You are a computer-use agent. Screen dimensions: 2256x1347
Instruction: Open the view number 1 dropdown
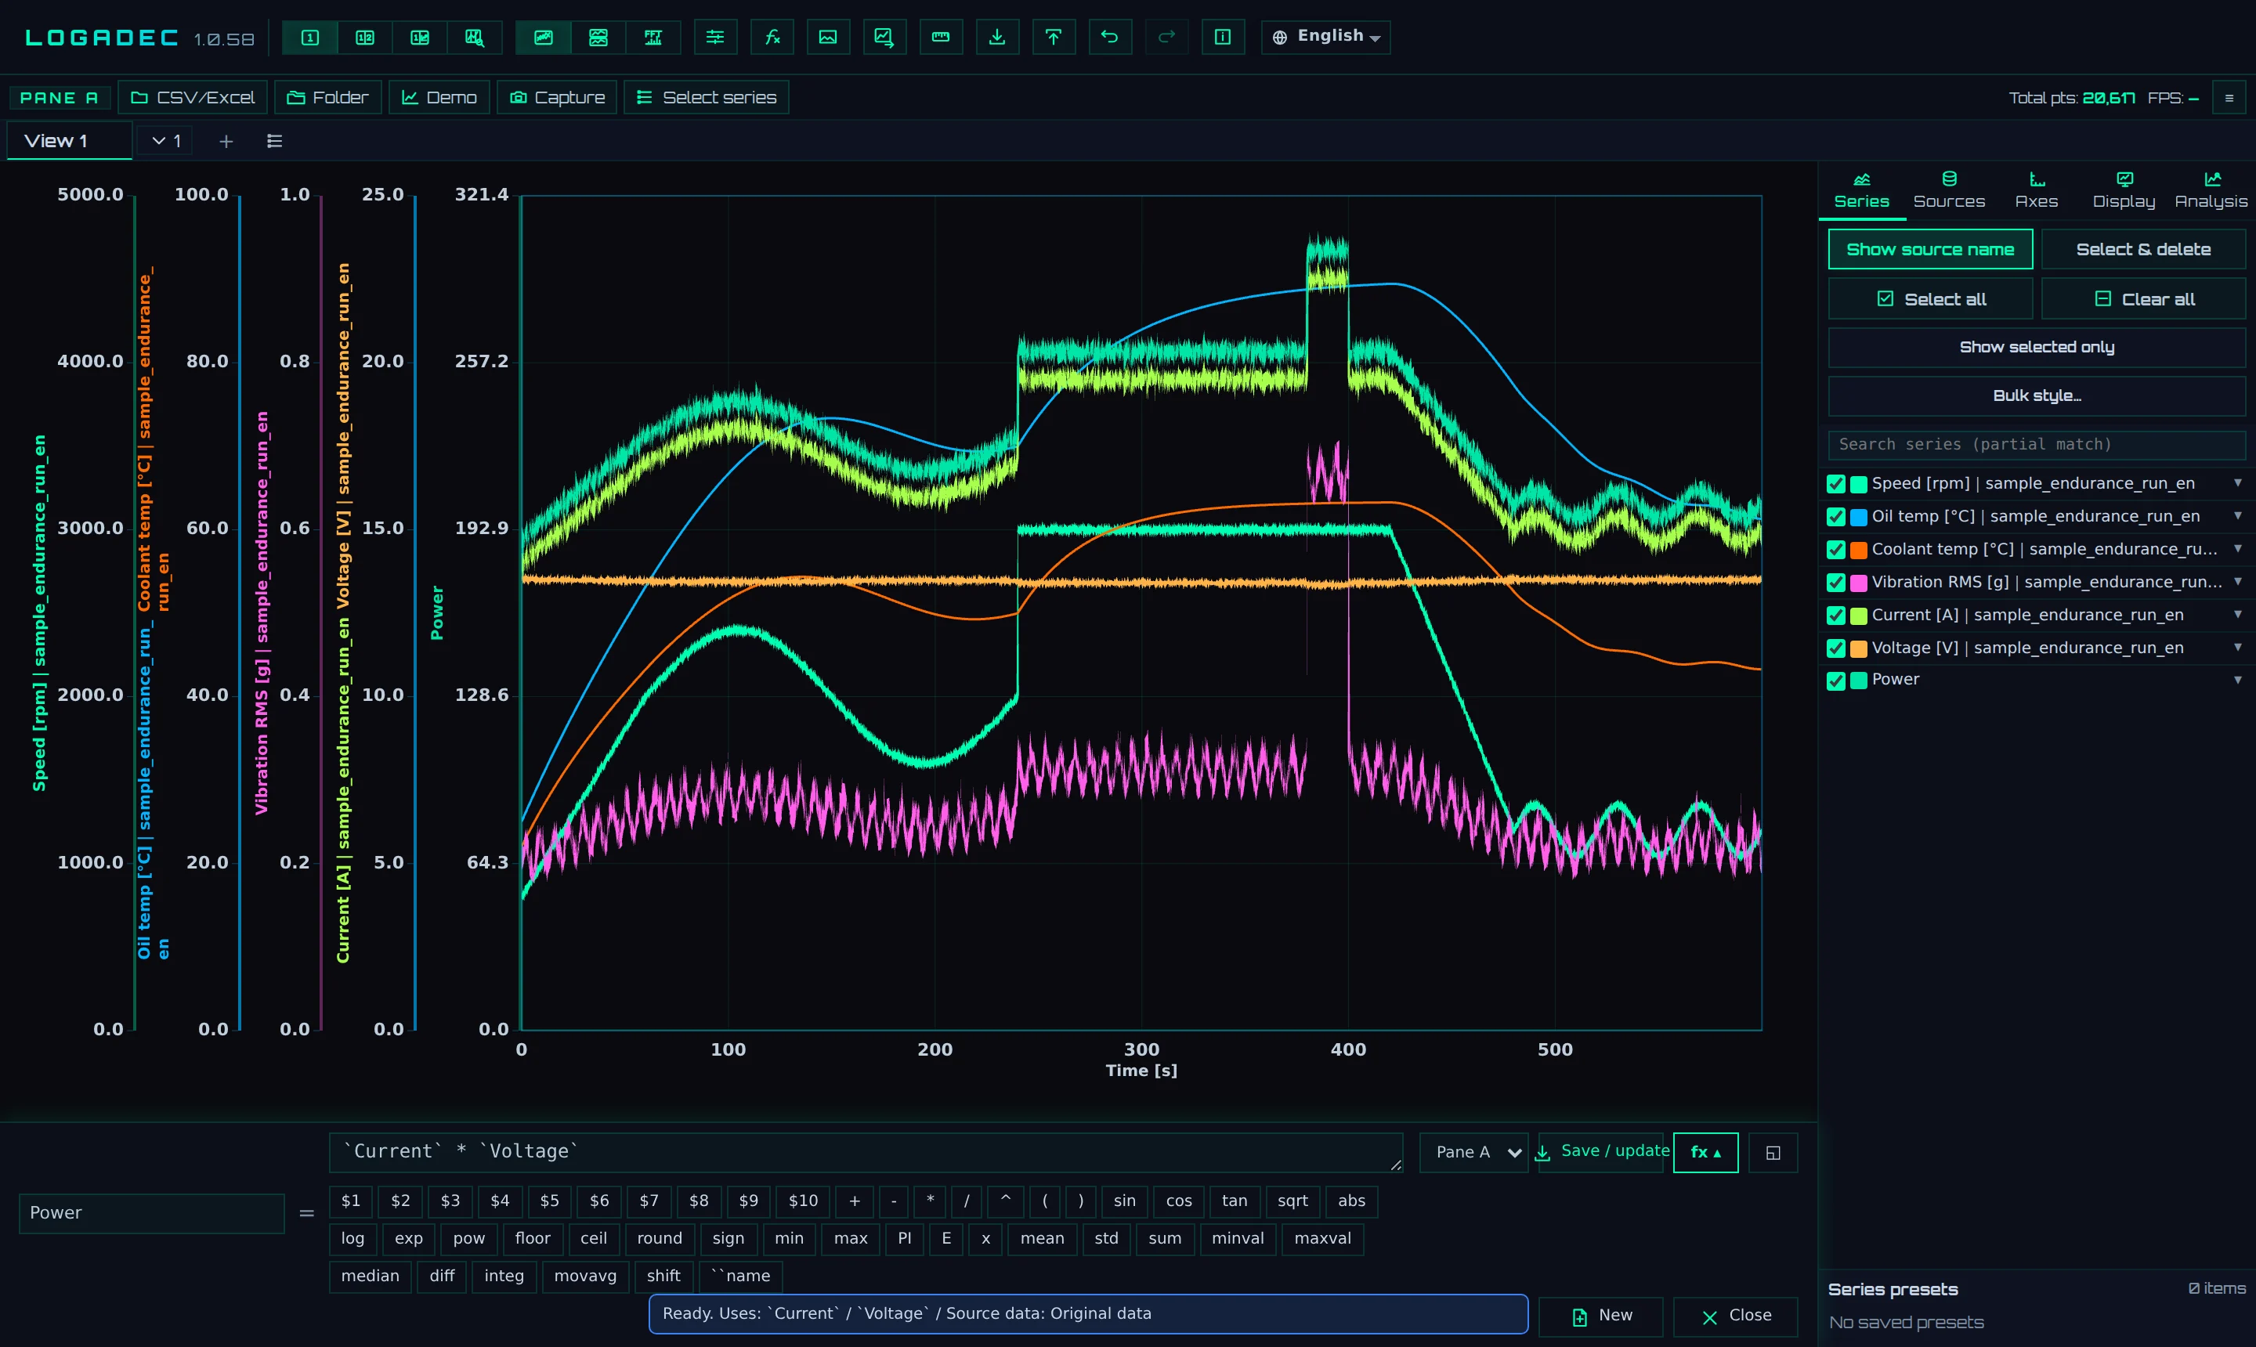pos(166,142)
